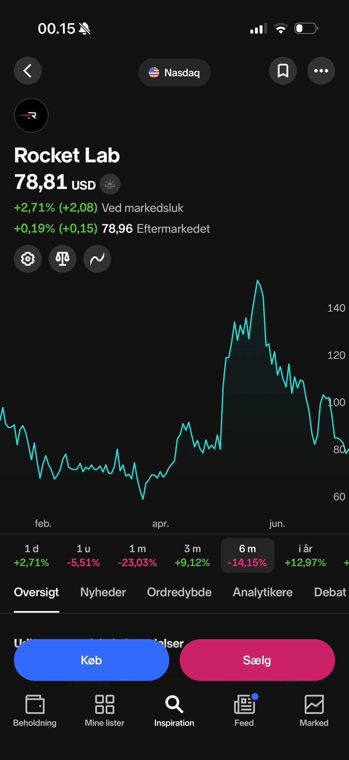Go to Marked in bottom navigation
The width and height of the screenshot is (349, 760).
click(314, 710)
